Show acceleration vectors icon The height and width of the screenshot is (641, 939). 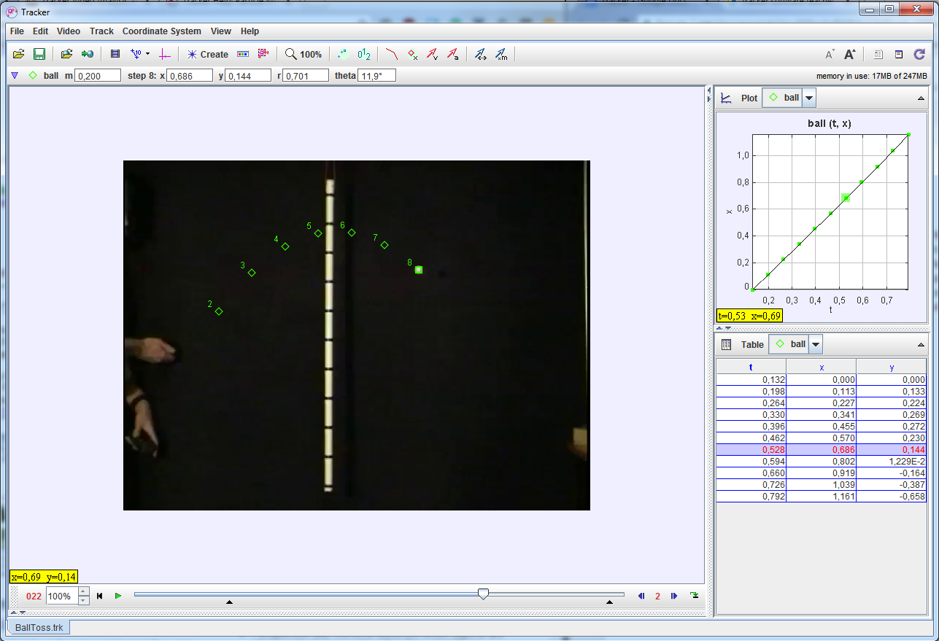452,54
